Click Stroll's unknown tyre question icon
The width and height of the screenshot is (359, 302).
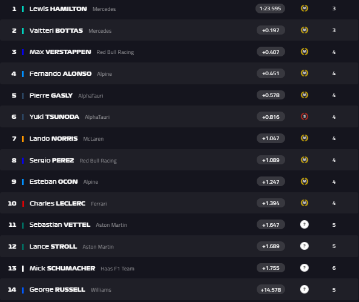(305, 246)
